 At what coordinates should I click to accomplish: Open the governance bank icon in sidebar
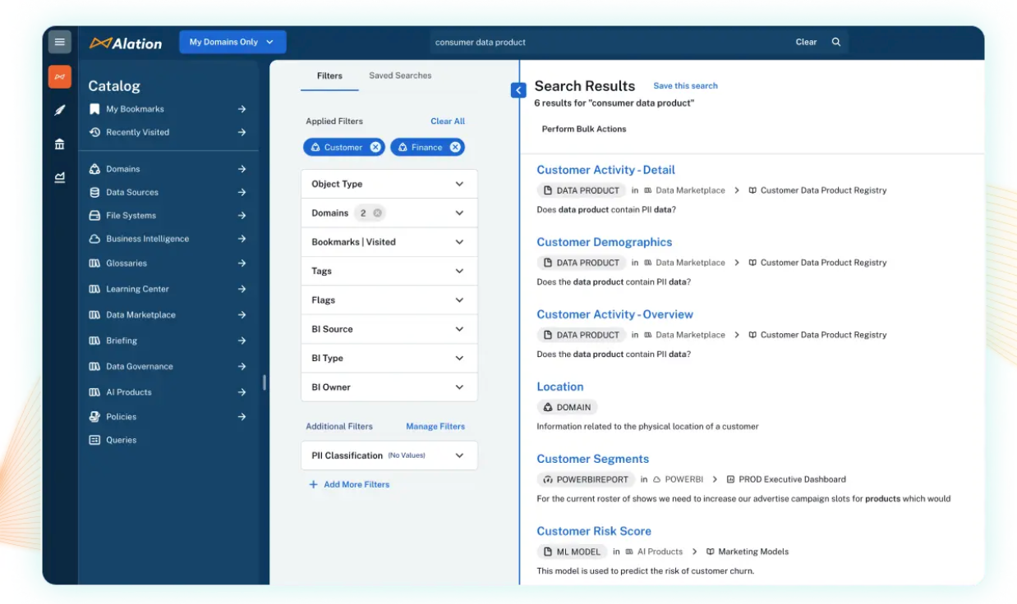click(60, 144)
